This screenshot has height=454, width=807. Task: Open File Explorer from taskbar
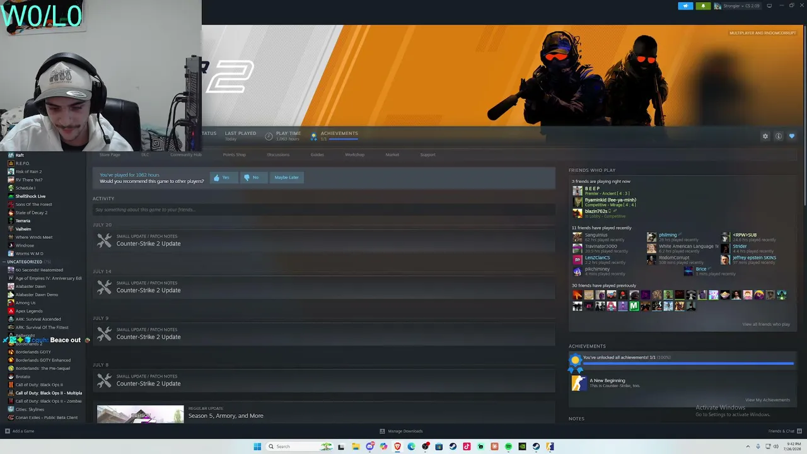pos(356,446)
